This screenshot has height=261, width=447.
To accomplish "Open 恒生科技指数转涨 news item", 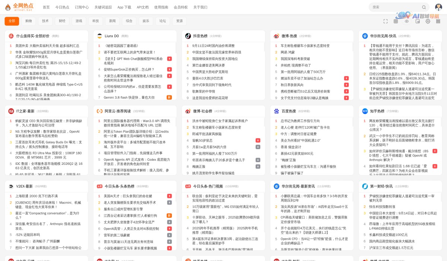I will coord(382,207).
